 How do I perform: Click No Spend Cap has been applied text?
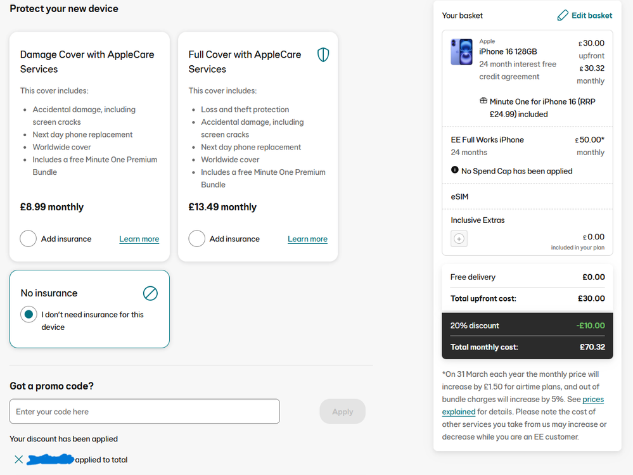pyautogui.click(x=517, y=171)
